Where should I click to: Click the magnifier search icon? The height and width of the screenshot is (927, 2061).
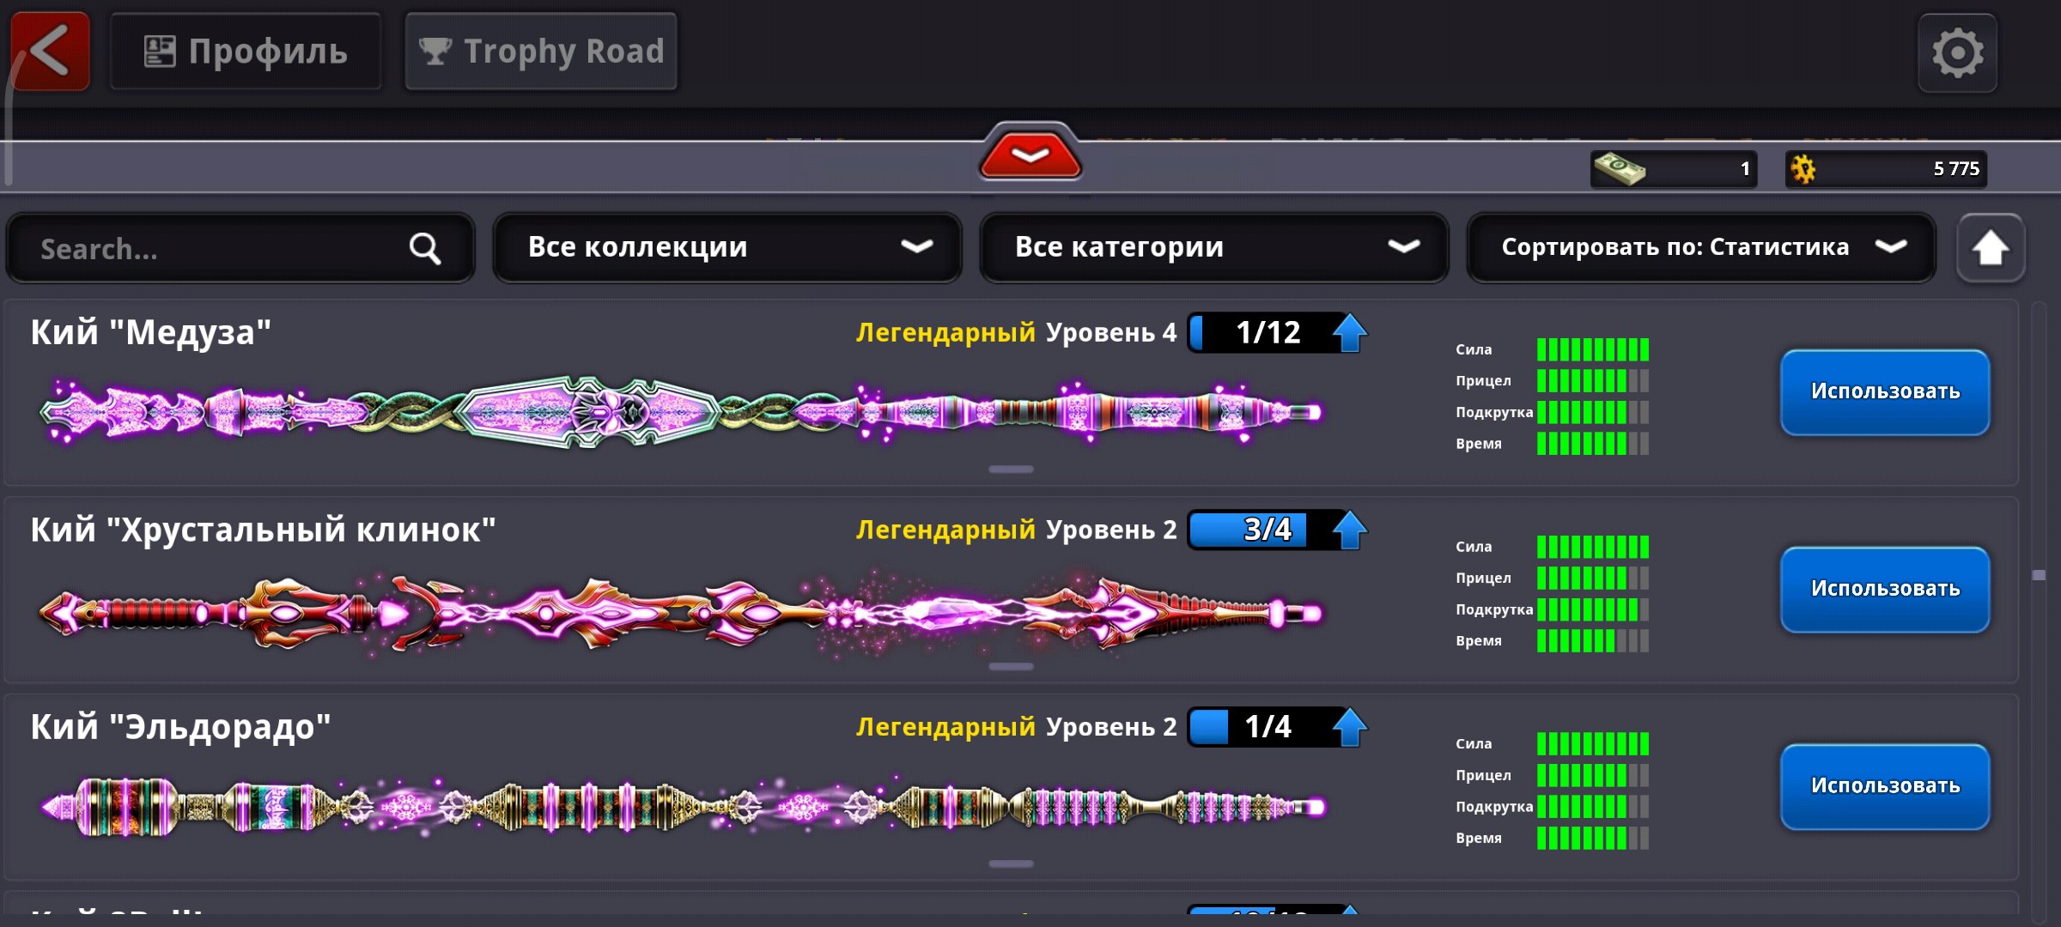(x=424, y=249)
